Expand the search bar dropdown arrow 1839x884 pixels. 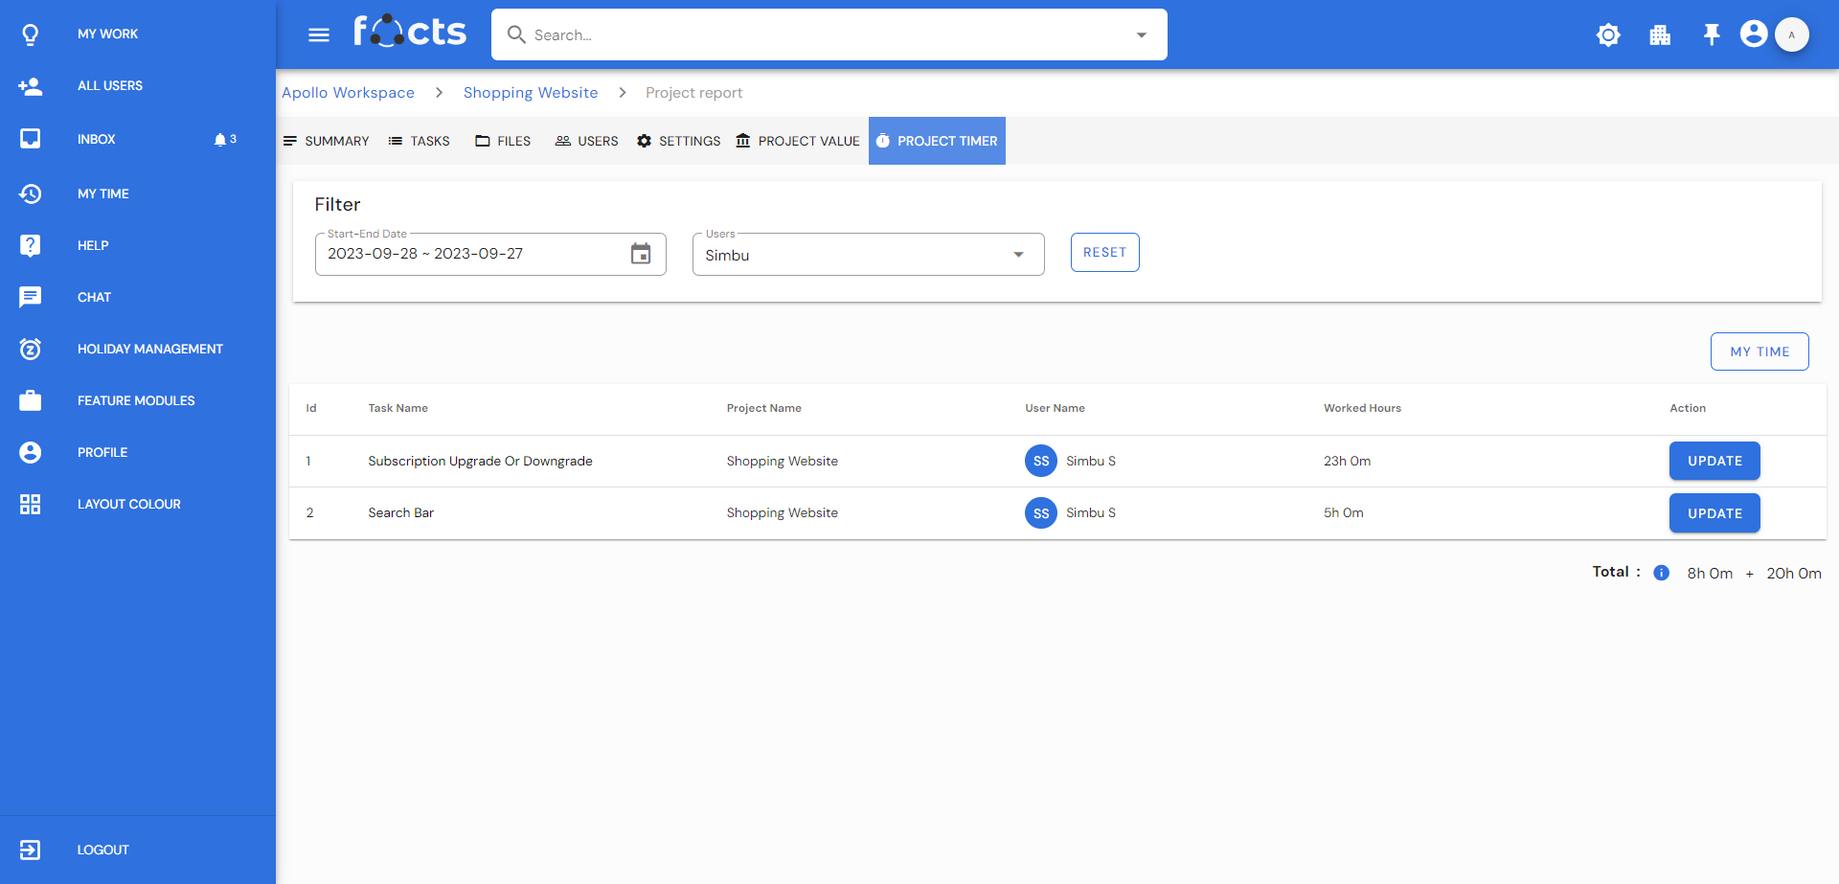tap(1141, 35)
